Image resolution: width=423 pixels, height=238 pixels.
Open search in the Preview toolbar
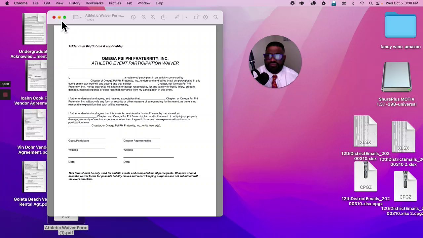pos(215,17)
